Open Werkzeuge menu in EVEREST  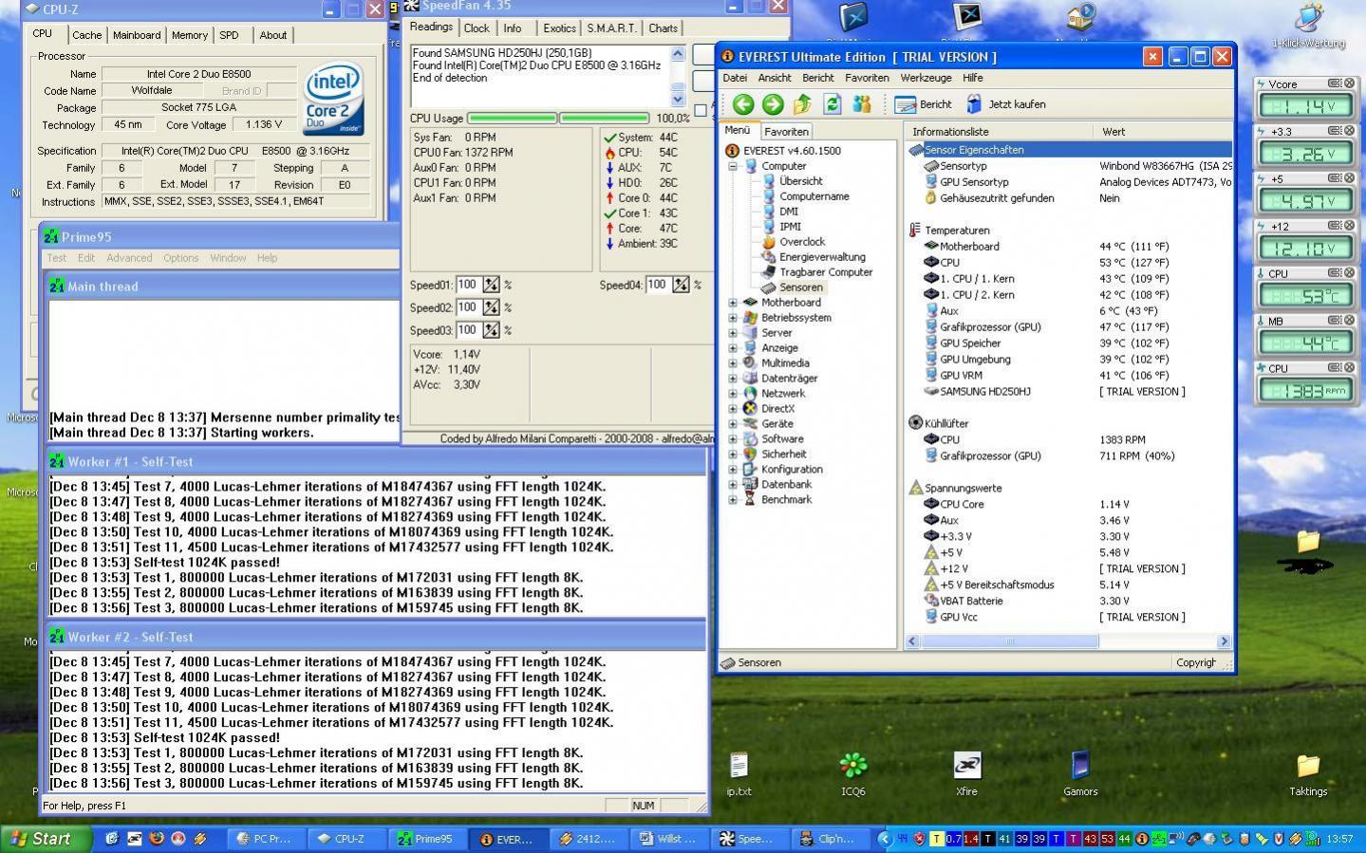(926, 78)
